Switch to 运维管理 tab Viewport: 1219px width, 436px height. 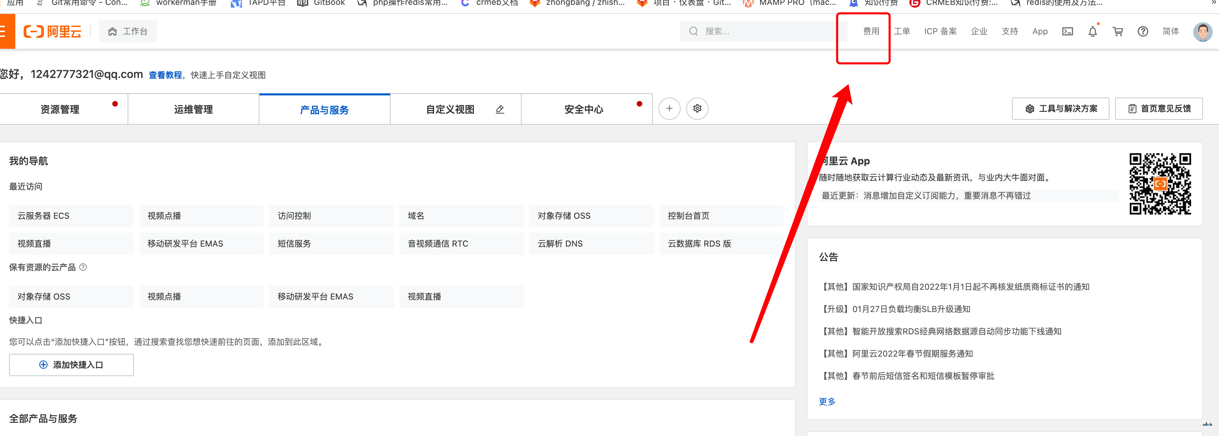[x=193, y=109]
